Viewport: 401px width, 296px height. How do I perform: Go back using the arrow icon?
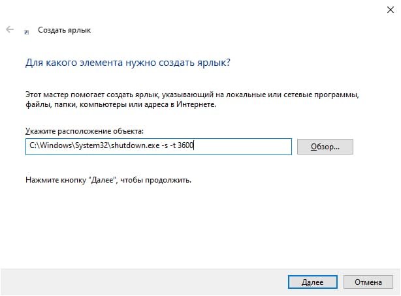(10, 29)
